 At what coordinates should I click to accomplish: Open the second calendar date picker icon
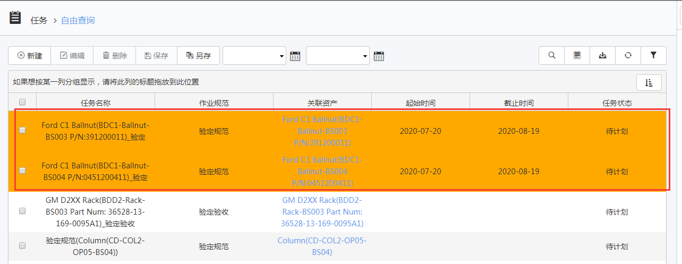point(379,56)
